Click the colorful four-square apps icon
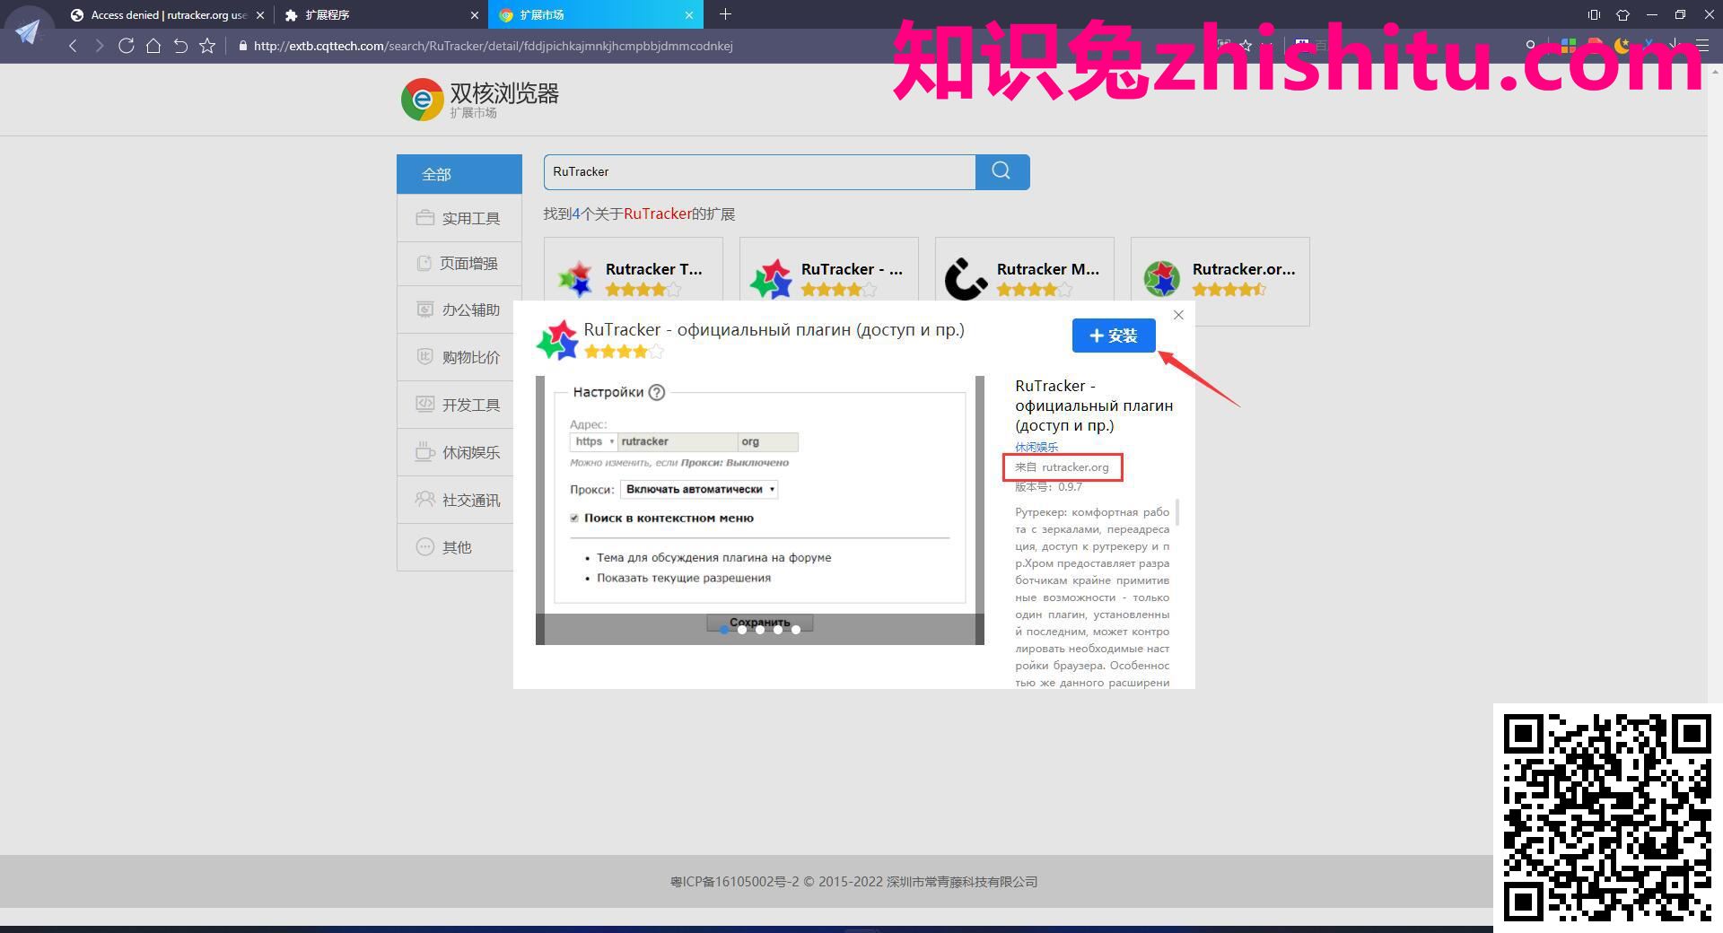Screen dimensions: 1723x933 [1568, 45]
